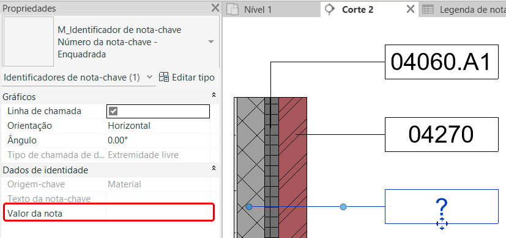
Task: Click the Editar tipo button
Action: coord(187,78)
